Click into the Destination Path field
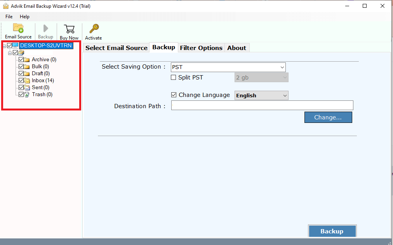393x245 pixels. coord(262,105)
